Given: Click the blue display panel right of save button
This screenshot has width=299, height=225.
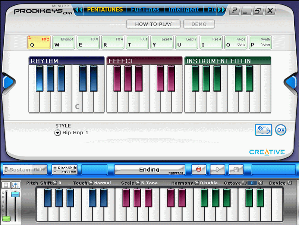Looking at the screenshot, I should 274,170.
